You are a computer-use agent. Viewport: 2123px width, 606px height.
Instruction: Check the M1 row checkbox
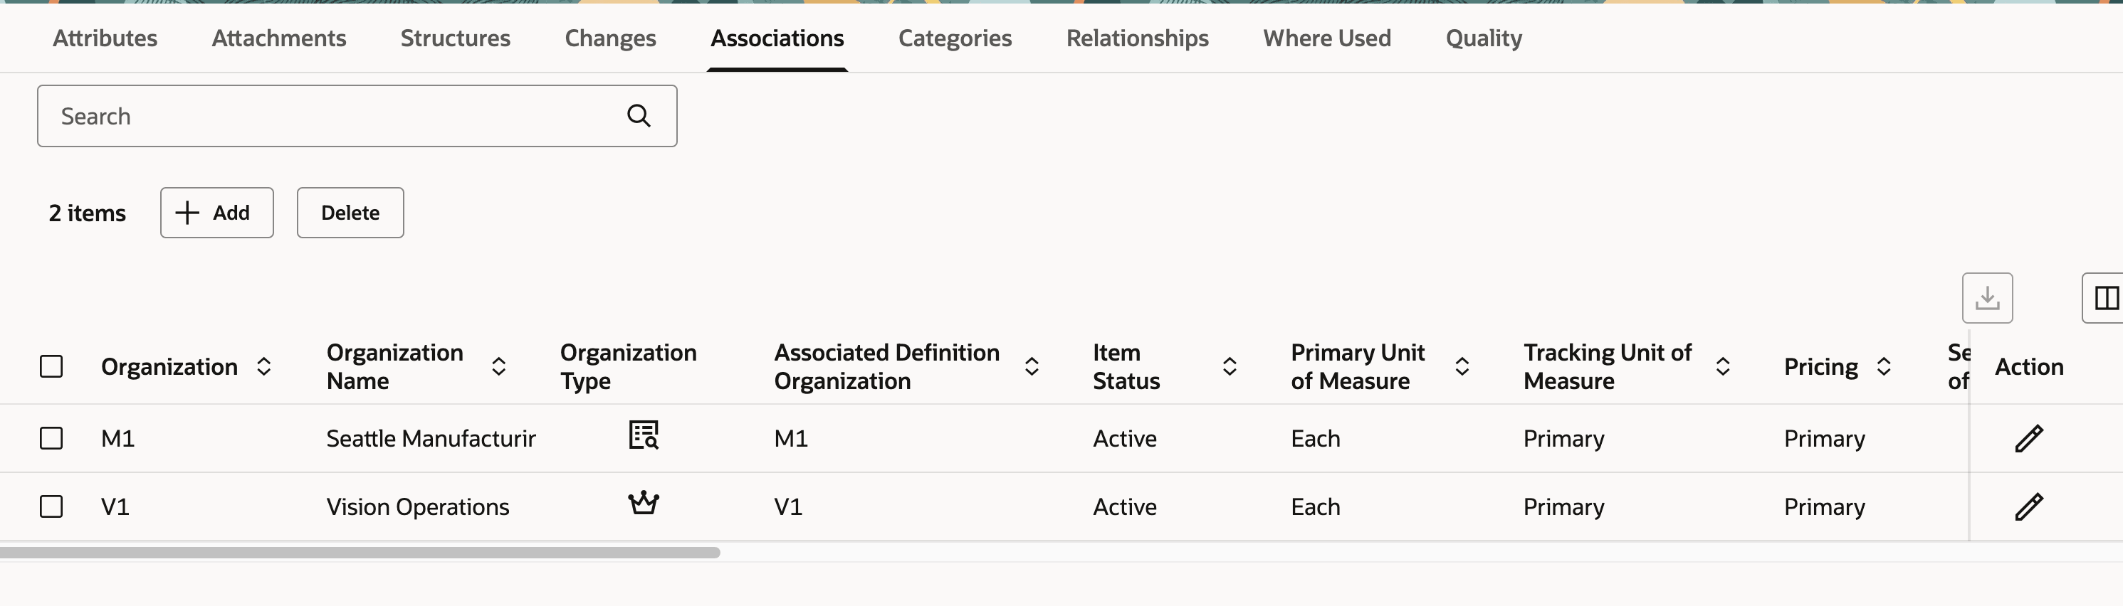(51, 438)
